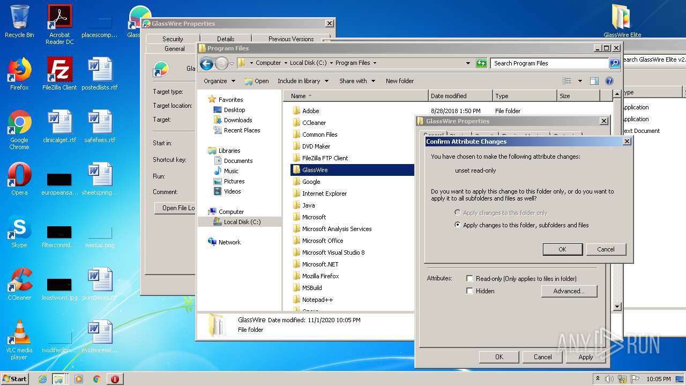Open the Organize dropdown menu

[219, 81]
